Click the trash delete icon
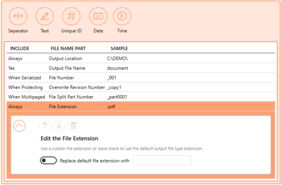This screenshot has width=281, height=185. coord(73,126)
